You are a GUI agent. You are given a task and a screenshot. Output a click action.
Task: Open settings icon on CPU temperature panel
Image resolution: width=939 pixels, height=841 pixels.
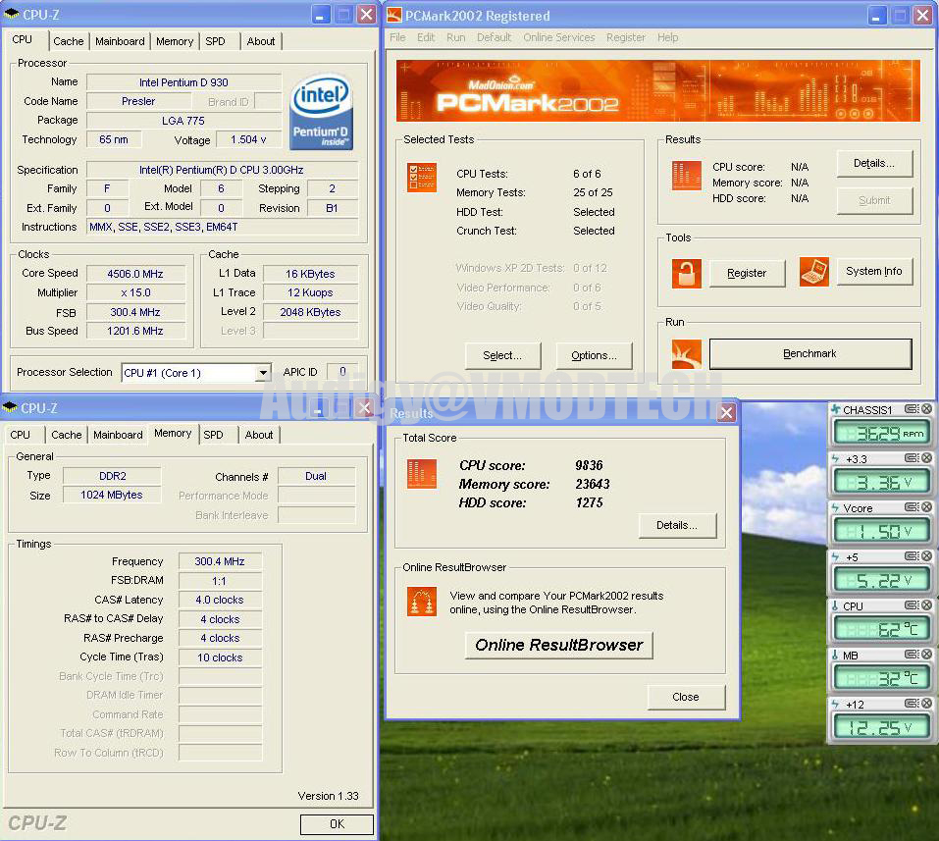click(912, 605)
